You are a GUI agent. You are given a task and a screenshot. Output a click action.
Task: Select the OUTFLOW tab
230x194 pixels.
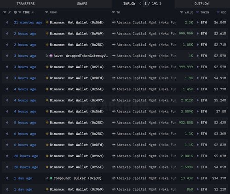click(x=201, y=4)
